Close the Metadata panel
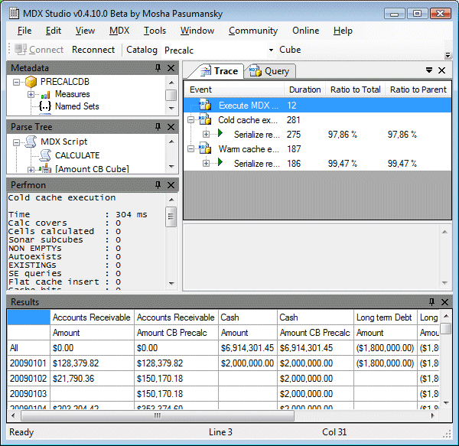Viewport: 459px width, 446px height. (x=171, y=68)
